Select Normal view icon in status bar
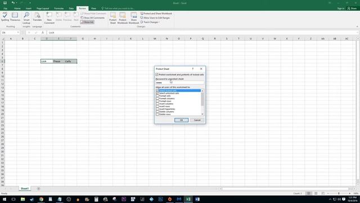Viewport: 360px width, 203px height. [309, 193]
